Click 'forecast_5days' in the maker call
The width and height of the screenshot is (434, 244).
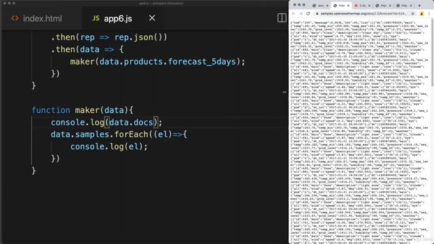point(202,62)
